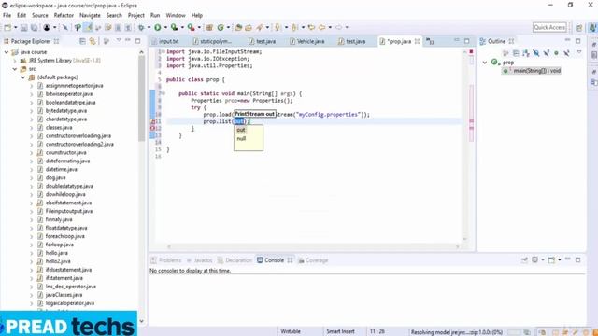The width and height of the screenshot is (598, 336).
Task: Open hello.java in Package Explorer
Action: pos(56,253)
